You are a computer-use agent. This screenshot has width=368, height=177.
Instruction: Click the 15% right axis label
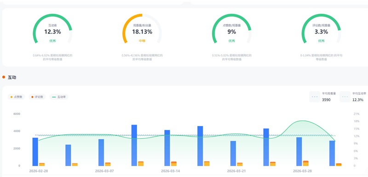click(356, 129)
